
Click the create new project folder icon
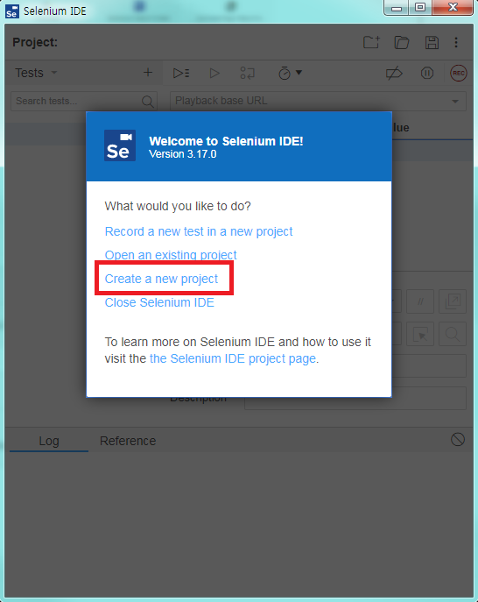pos(371,42)
